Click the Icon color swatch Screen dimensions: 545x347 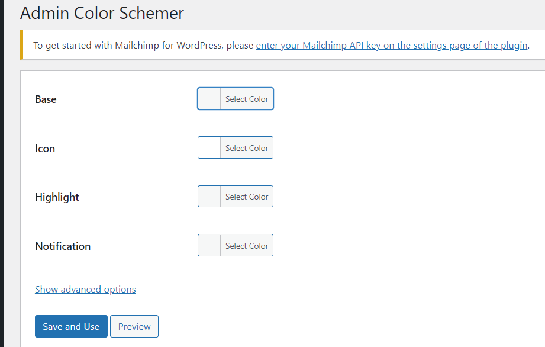[208, 147]
